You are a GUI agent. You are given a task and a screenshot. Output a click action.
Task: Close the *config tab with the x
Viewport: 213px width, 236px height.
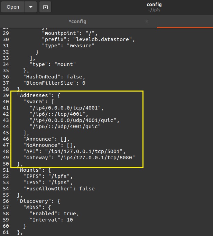click(x=147, y=21)
